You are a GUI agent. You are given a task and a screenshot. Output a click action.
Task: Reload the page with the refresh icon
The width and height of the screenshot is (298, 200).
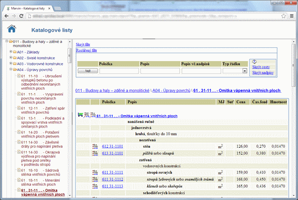click(x=21, y=16)
